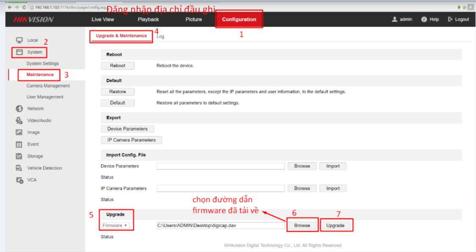Click the System window icon in sidebar
This screenshot has width=476, height=252.
(19, 52)
